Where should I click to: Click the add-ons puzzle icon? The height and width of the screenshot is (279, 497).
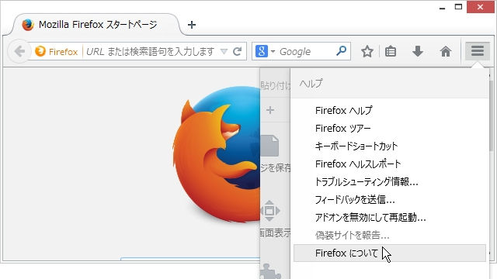click(x=270, y=271)
